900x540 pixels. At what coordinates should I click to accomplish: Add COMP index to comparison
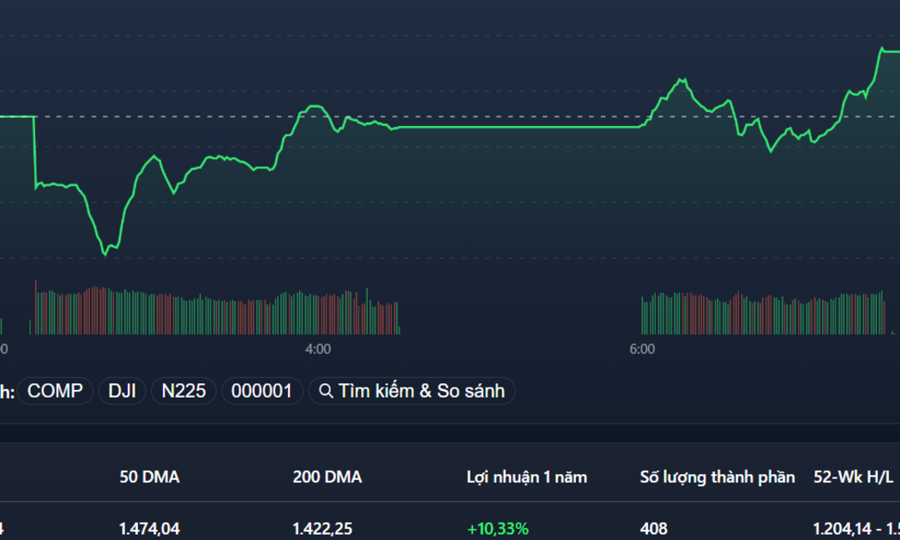click(x=55, y=391)
